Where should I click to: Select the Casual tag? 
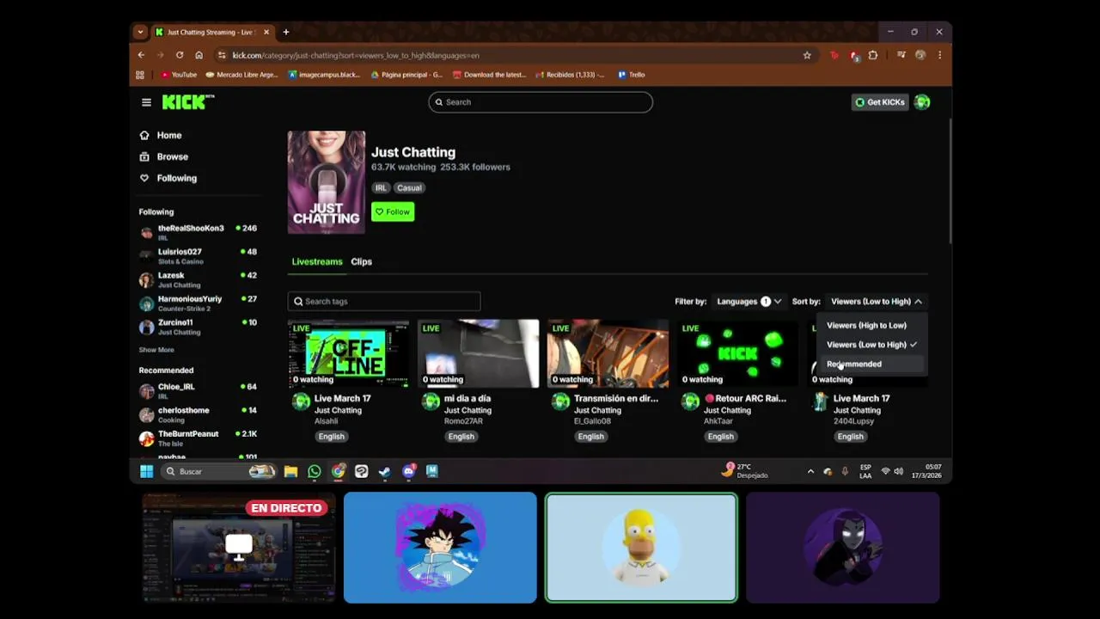[409, 187]
